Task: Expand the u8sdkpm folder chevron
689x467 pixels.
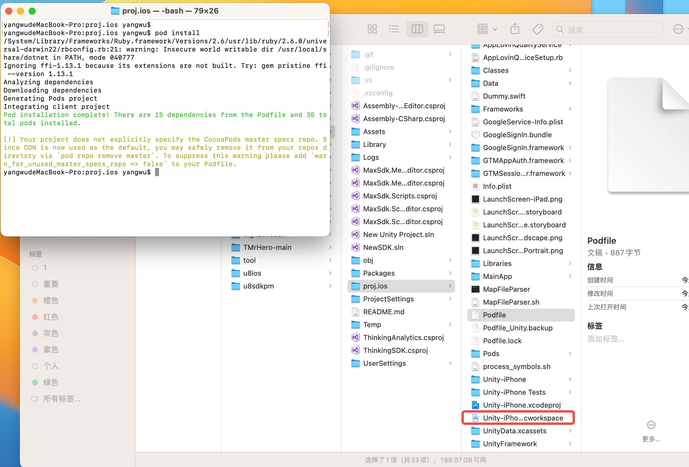Action: click(x=330, y=286)
